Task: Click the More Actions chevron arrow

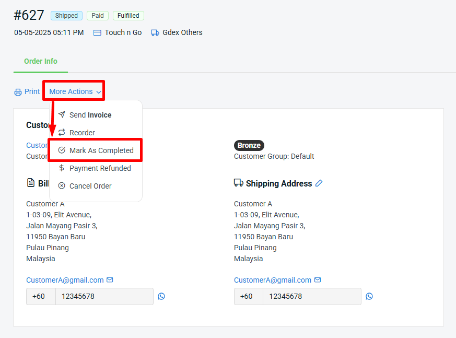Action: click(x=99, y=92)
